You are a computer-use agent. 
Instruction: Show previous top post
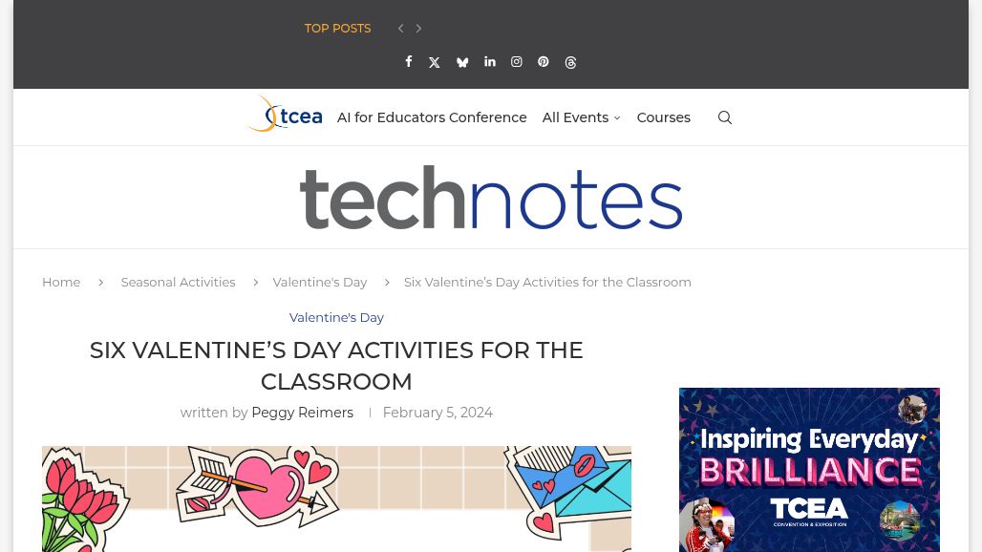click(x=400, y=29)
